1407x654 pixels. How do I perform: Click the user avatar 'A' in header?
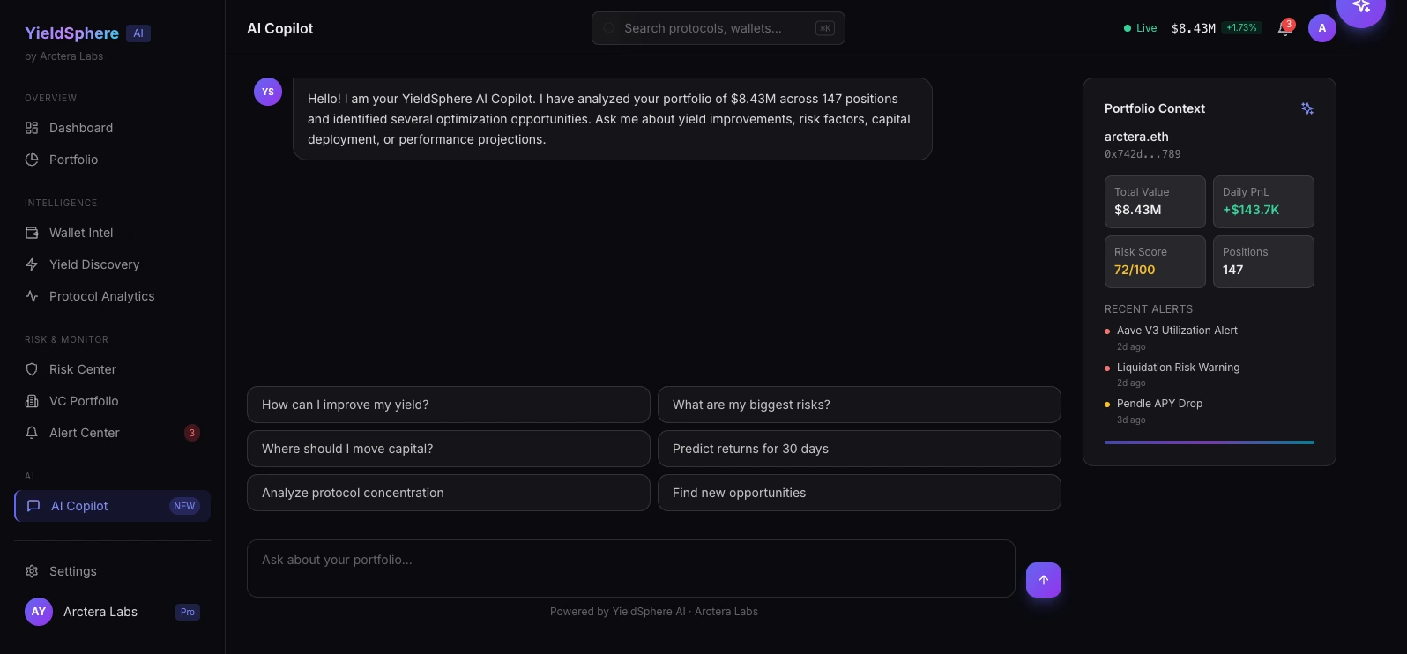(1322, 28)
